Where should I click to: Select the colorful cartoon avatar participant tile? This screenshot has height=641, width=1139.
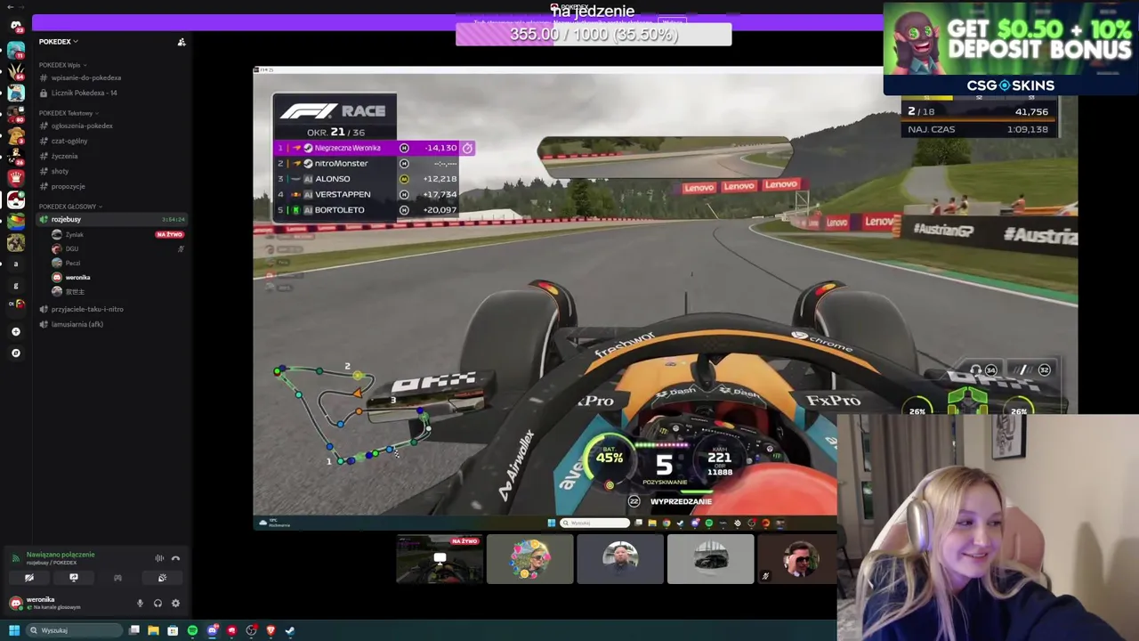530,559
